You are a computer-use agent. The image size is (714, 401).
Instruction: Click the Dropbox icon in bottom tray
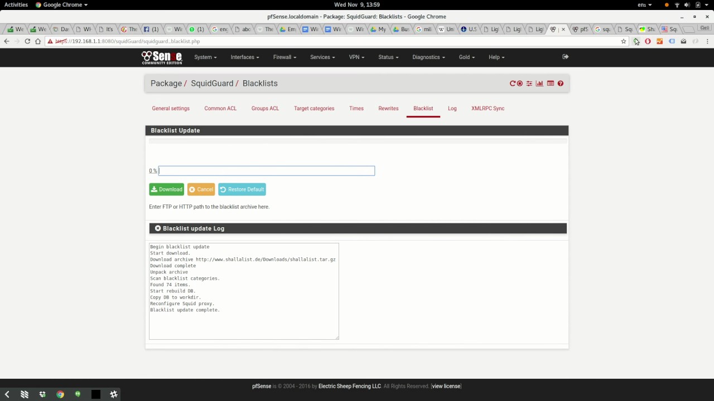42,394
